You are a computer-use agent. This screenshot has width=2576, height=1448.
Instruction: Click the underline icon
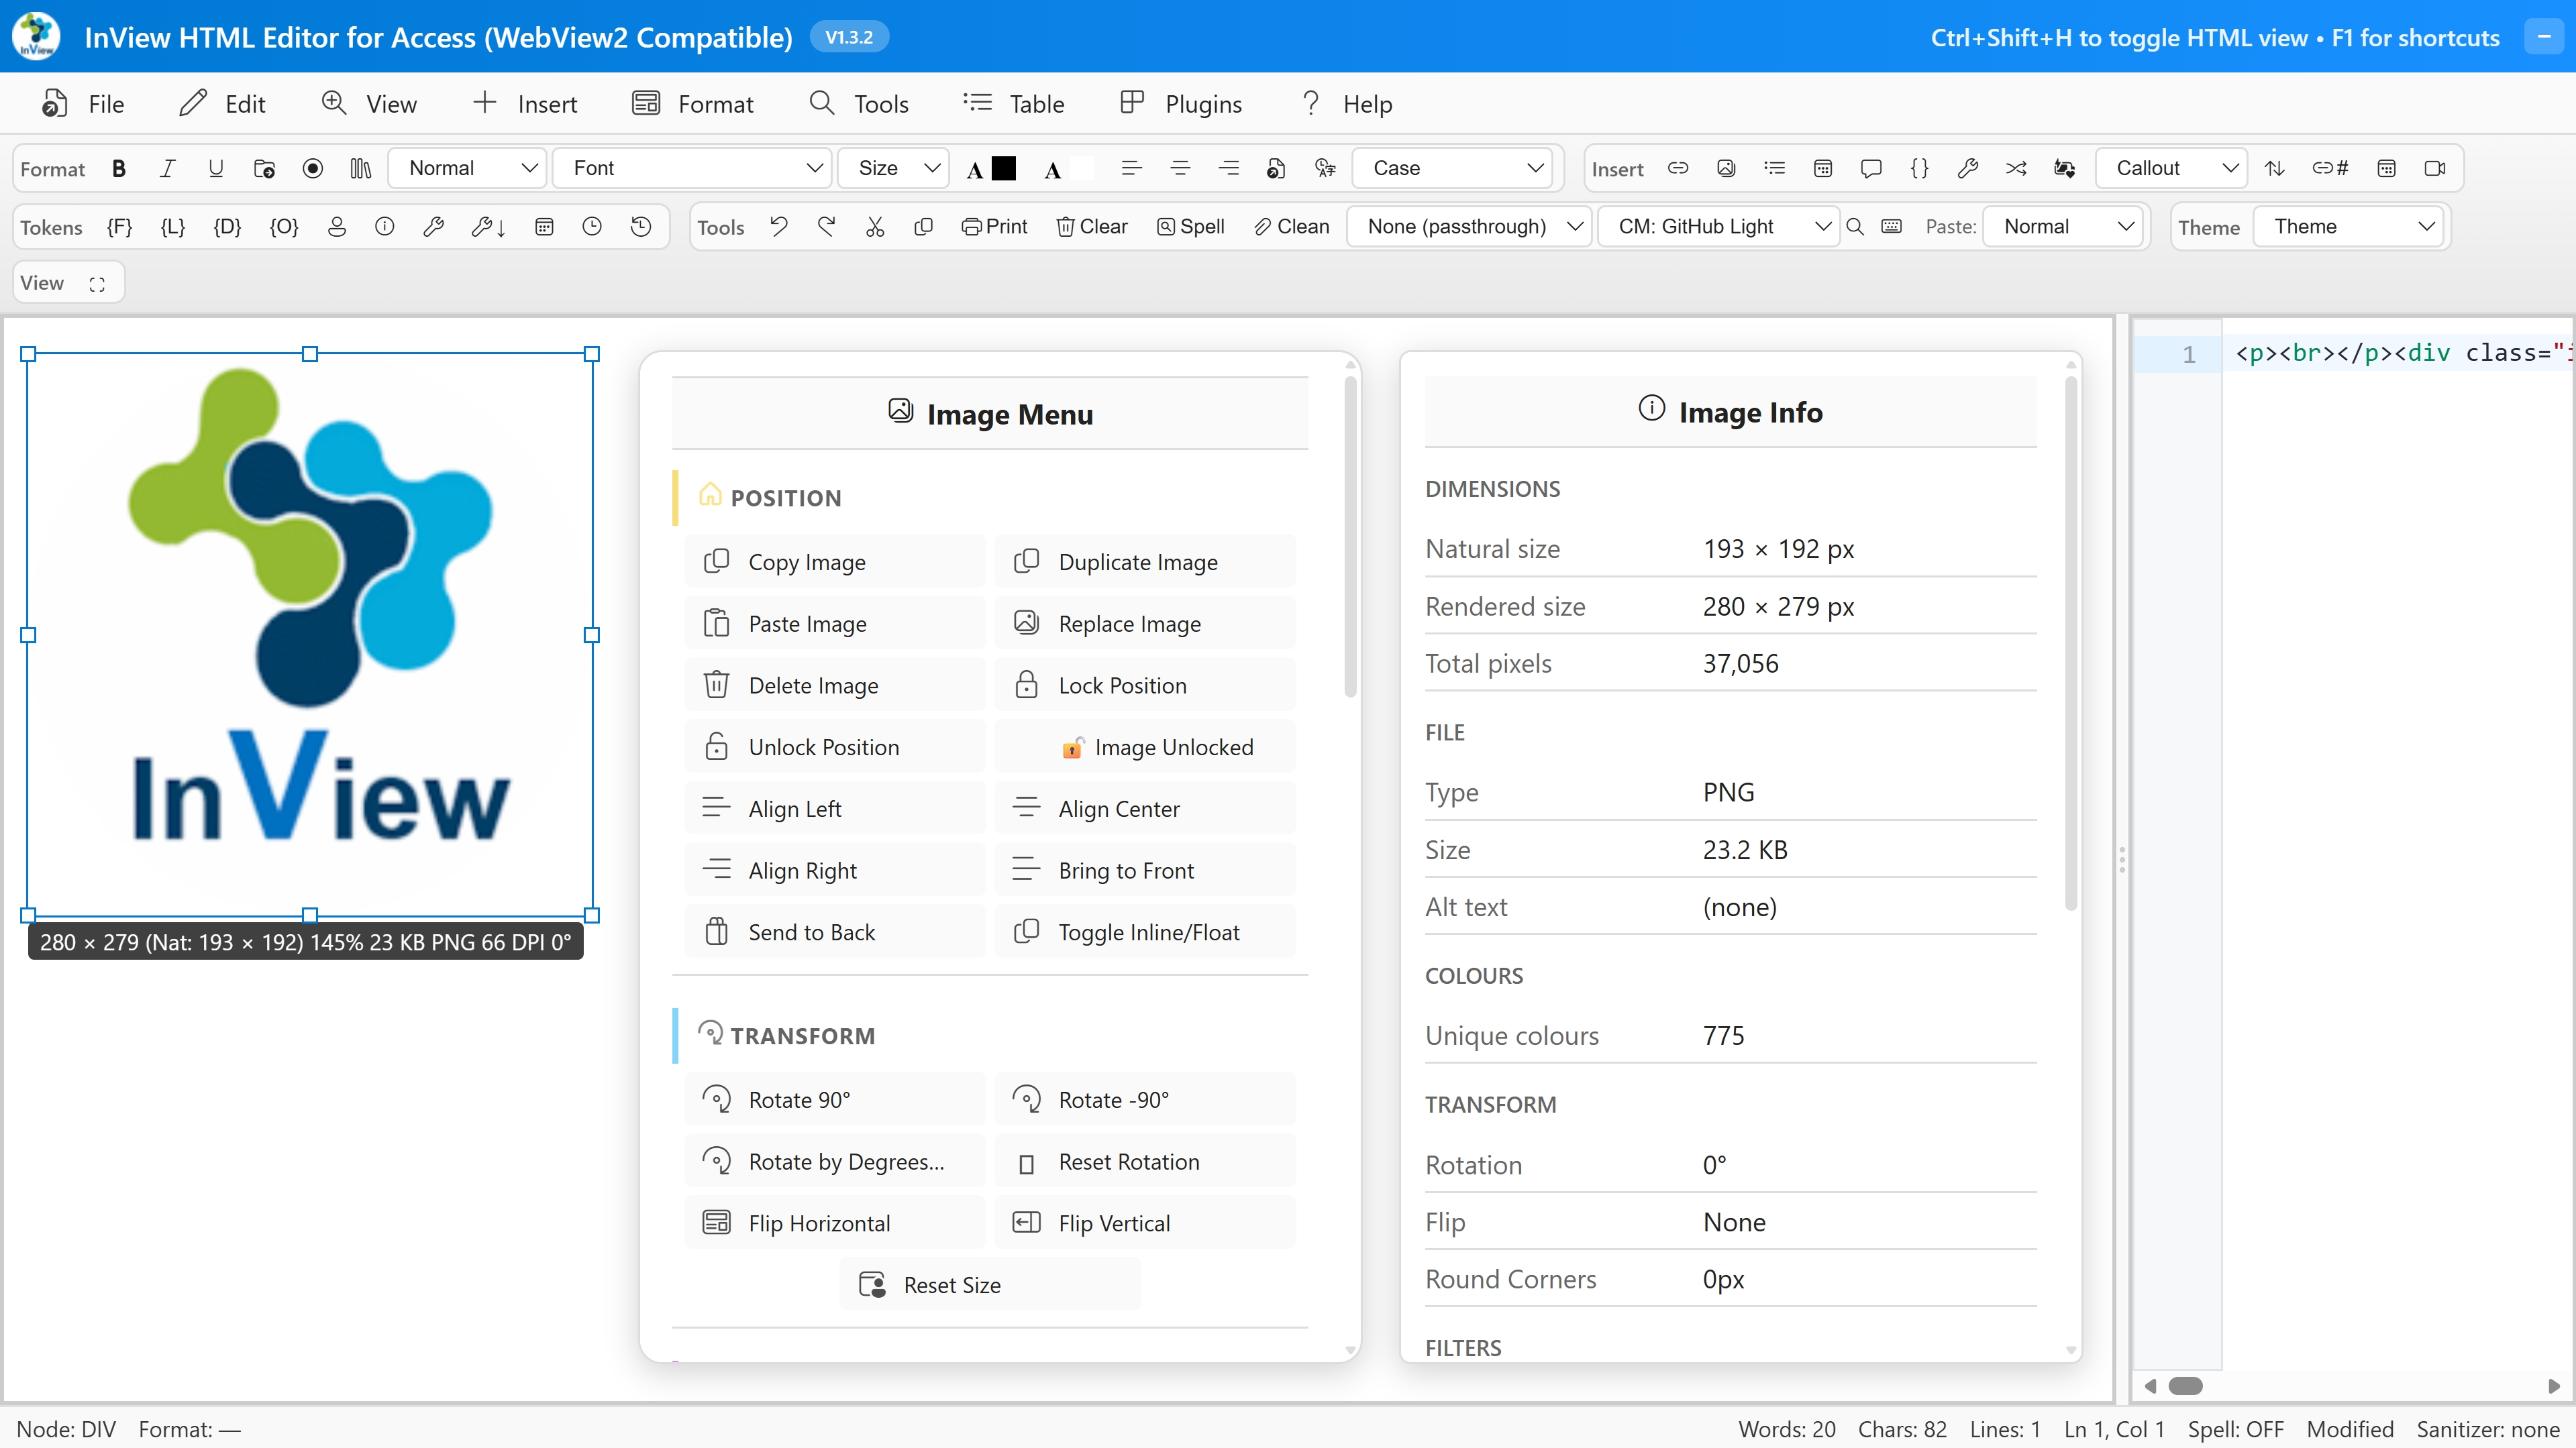point(215,168)
